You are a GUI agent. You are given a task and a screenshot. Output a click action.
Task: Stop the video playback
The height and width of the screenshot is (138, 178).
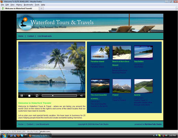pyautogui.click(x=29, y=96)
